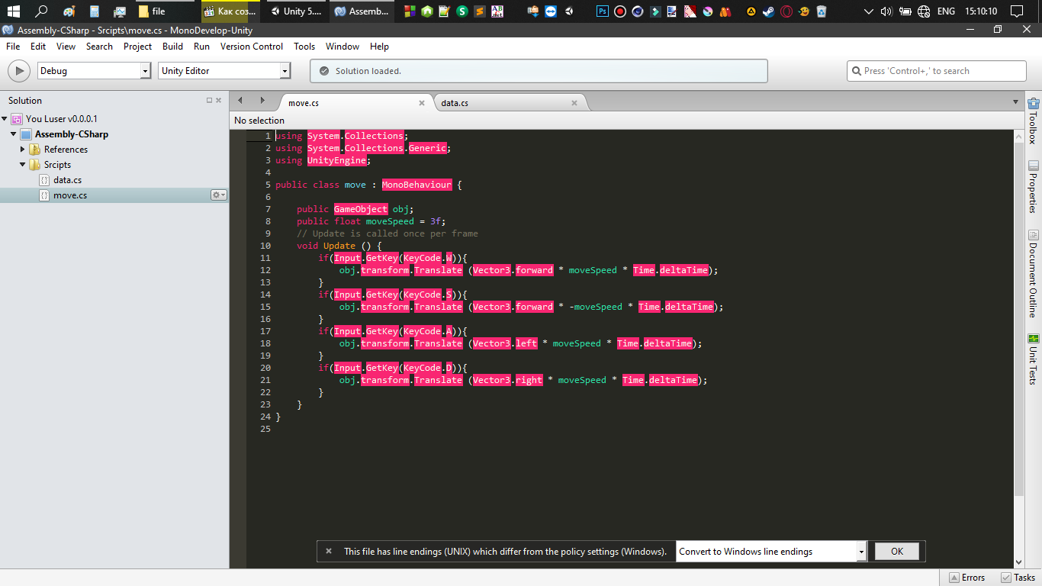Open Windows search magnifier
The height and width of the screenshot is (586, 1042).
[x=42, y=11]
